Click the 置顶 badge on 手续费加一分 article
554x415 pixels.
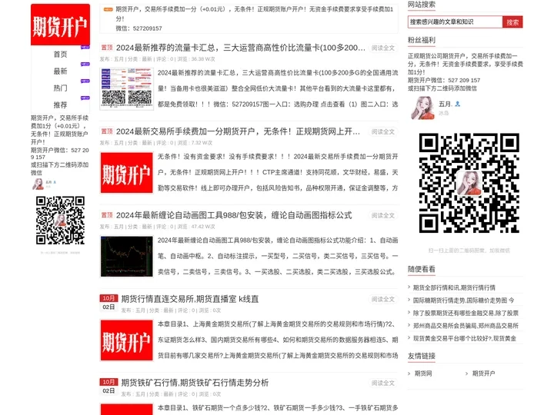tap(107, 131)
